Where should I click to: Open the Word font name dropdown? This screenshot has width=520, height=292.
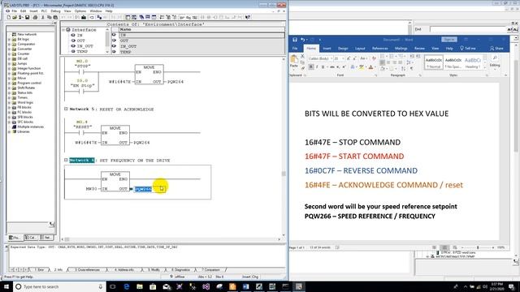click(331, 58)
